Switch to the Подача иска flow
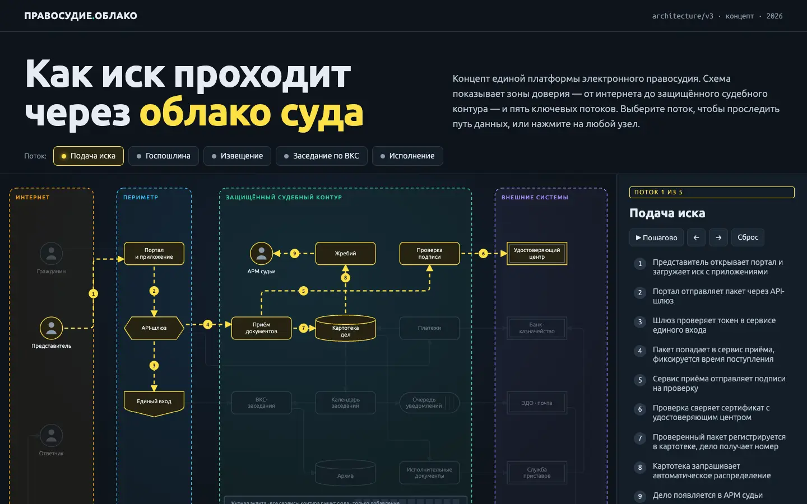The width and height of the screenshot is (807, 504). click(x=89, y=156)
